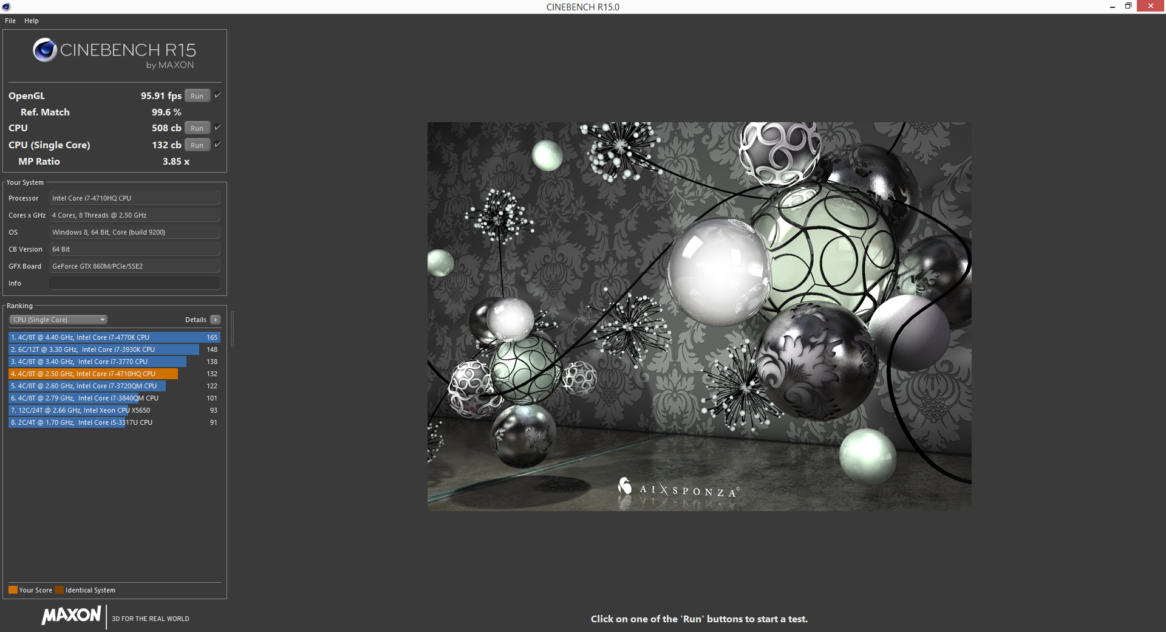
Task: Restore down the Cinebench window
Action: click(1128, 6)
